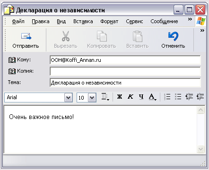Click in the message body text
209x170 pixels.
coord(41,117)
